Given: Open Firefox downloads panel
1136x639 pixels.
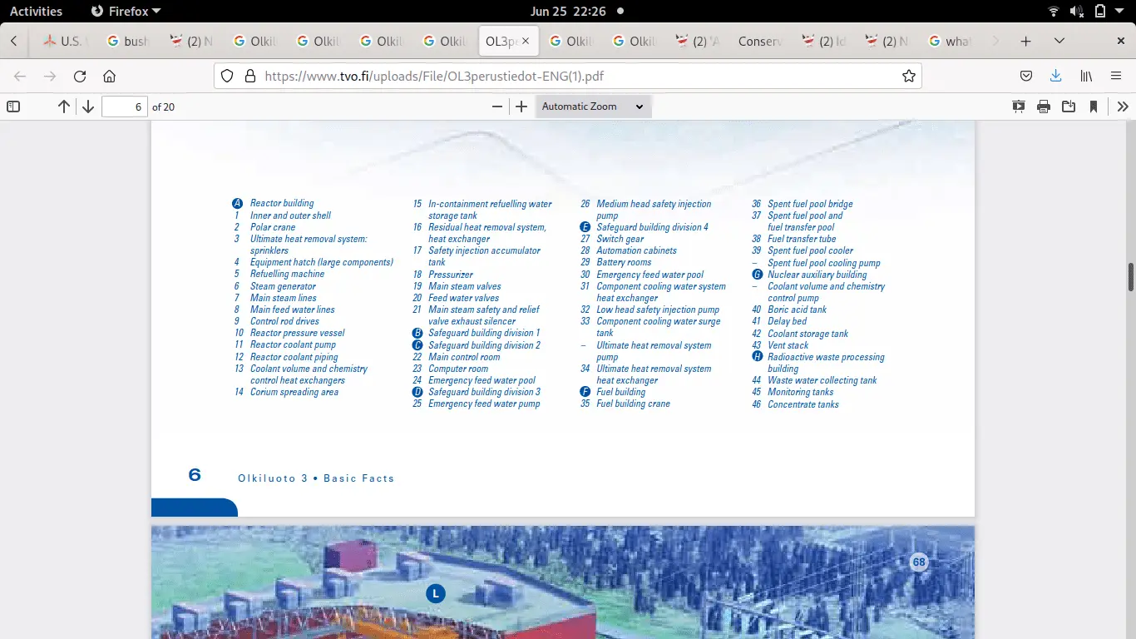Looking at the screenshot, I should point(1055,77).
